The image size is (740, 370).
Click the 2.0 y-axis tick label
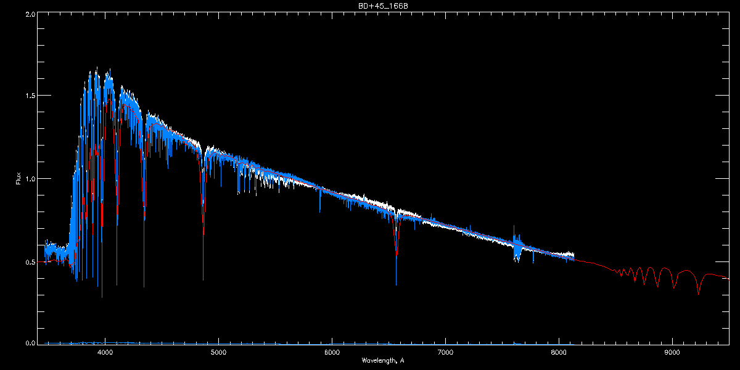pos(30,14)
